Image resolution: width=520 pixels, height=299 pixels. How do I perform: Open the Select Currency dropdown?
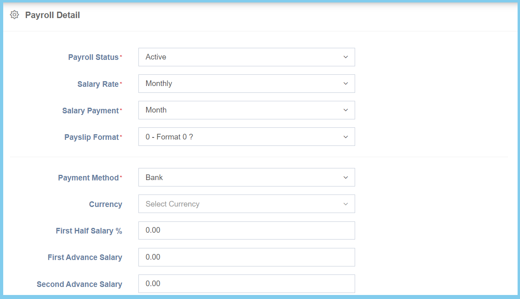pos(246,204)
